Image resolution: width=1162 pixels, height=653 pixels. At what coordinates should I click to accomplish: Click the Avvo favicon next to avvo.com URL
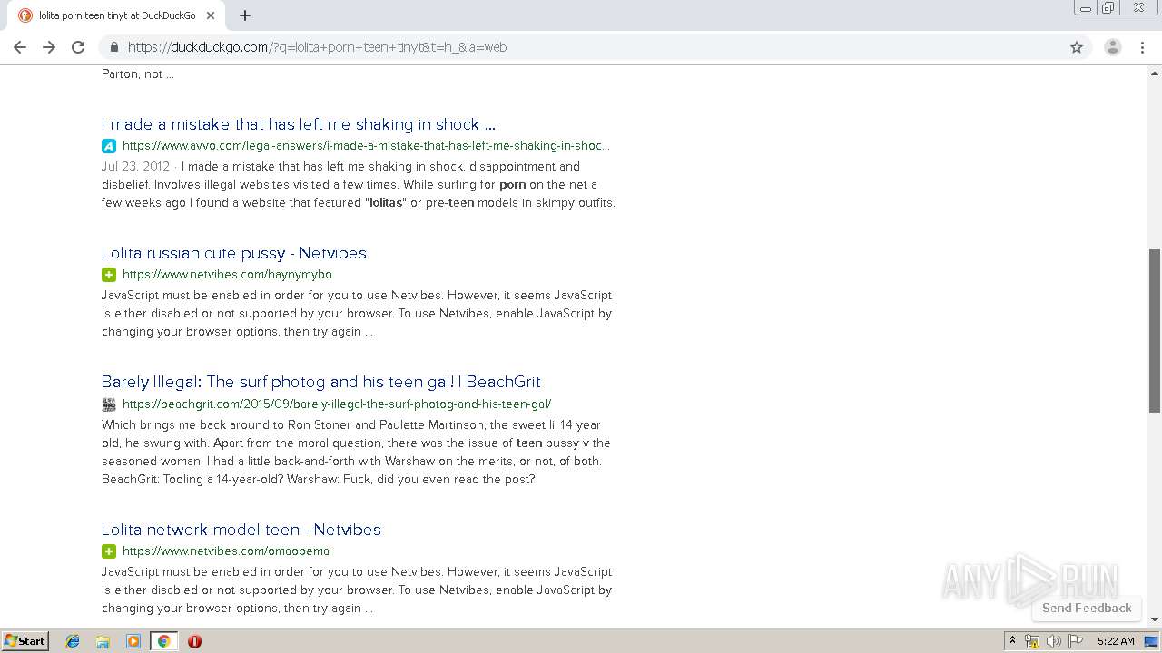point(109,146)
